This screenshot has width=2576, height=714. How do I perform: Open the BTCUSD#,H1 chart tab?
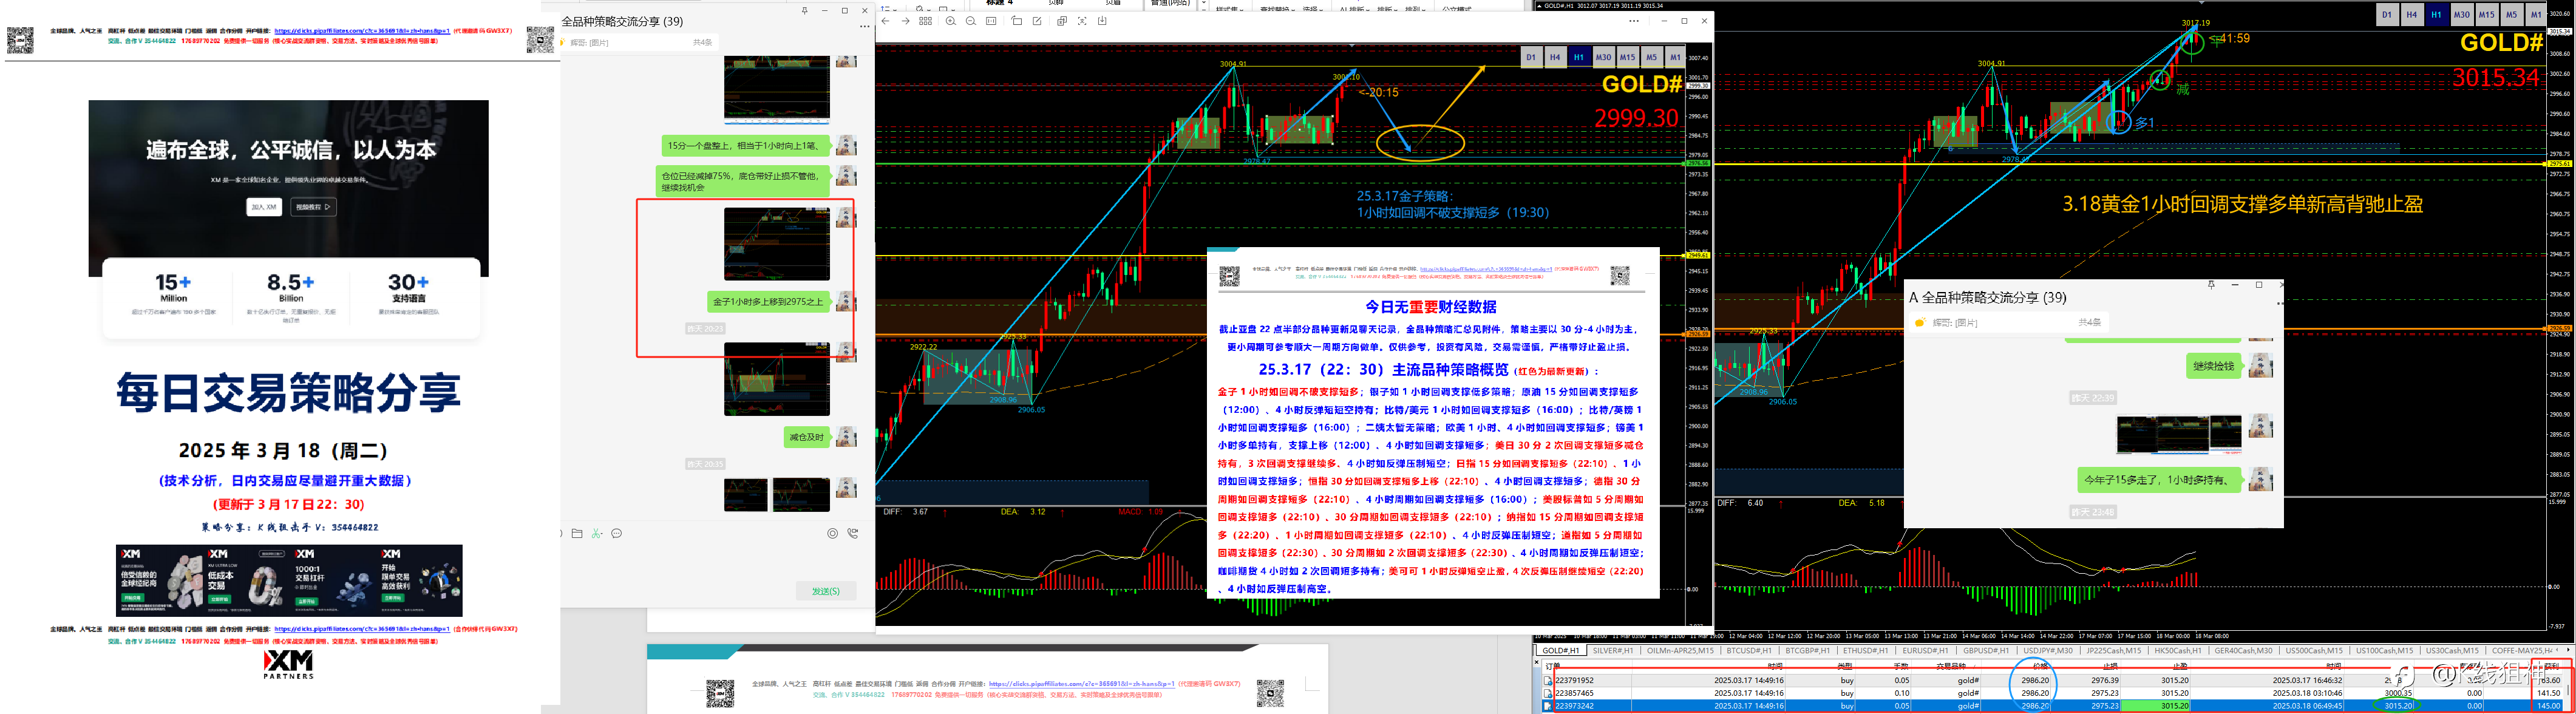tap(1749, 650)
